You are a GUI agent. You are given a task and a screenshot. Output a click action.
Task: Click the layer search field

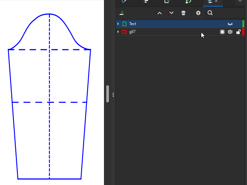click(225, 13)
